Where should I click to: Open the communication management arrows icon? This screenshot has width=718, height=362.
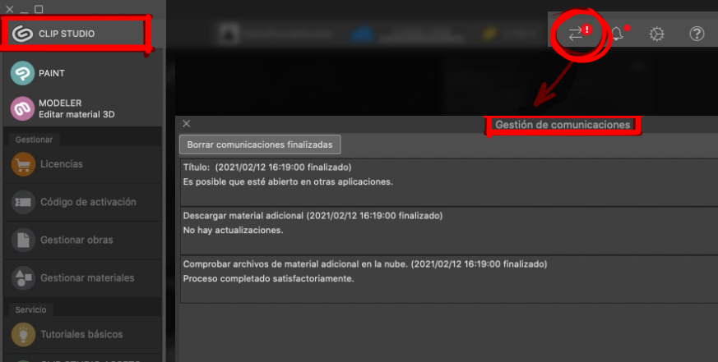point(577,34)
